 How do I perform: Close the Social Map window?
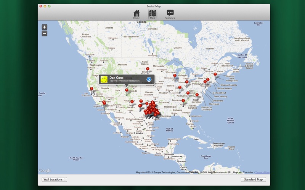click(x=41, y=6)
